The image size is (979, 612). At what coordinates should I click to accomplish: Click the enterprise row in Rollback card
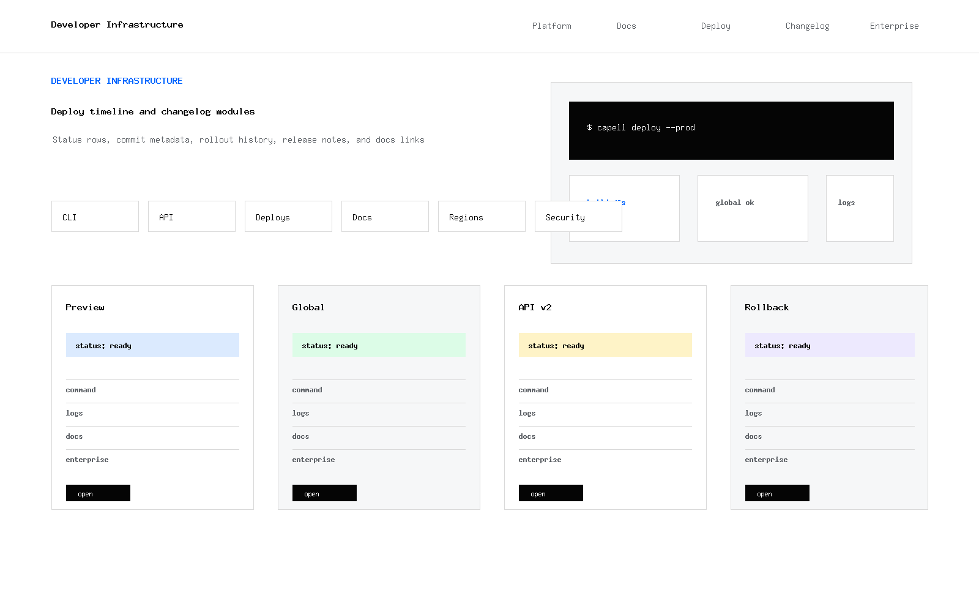[x=830, y=460]
